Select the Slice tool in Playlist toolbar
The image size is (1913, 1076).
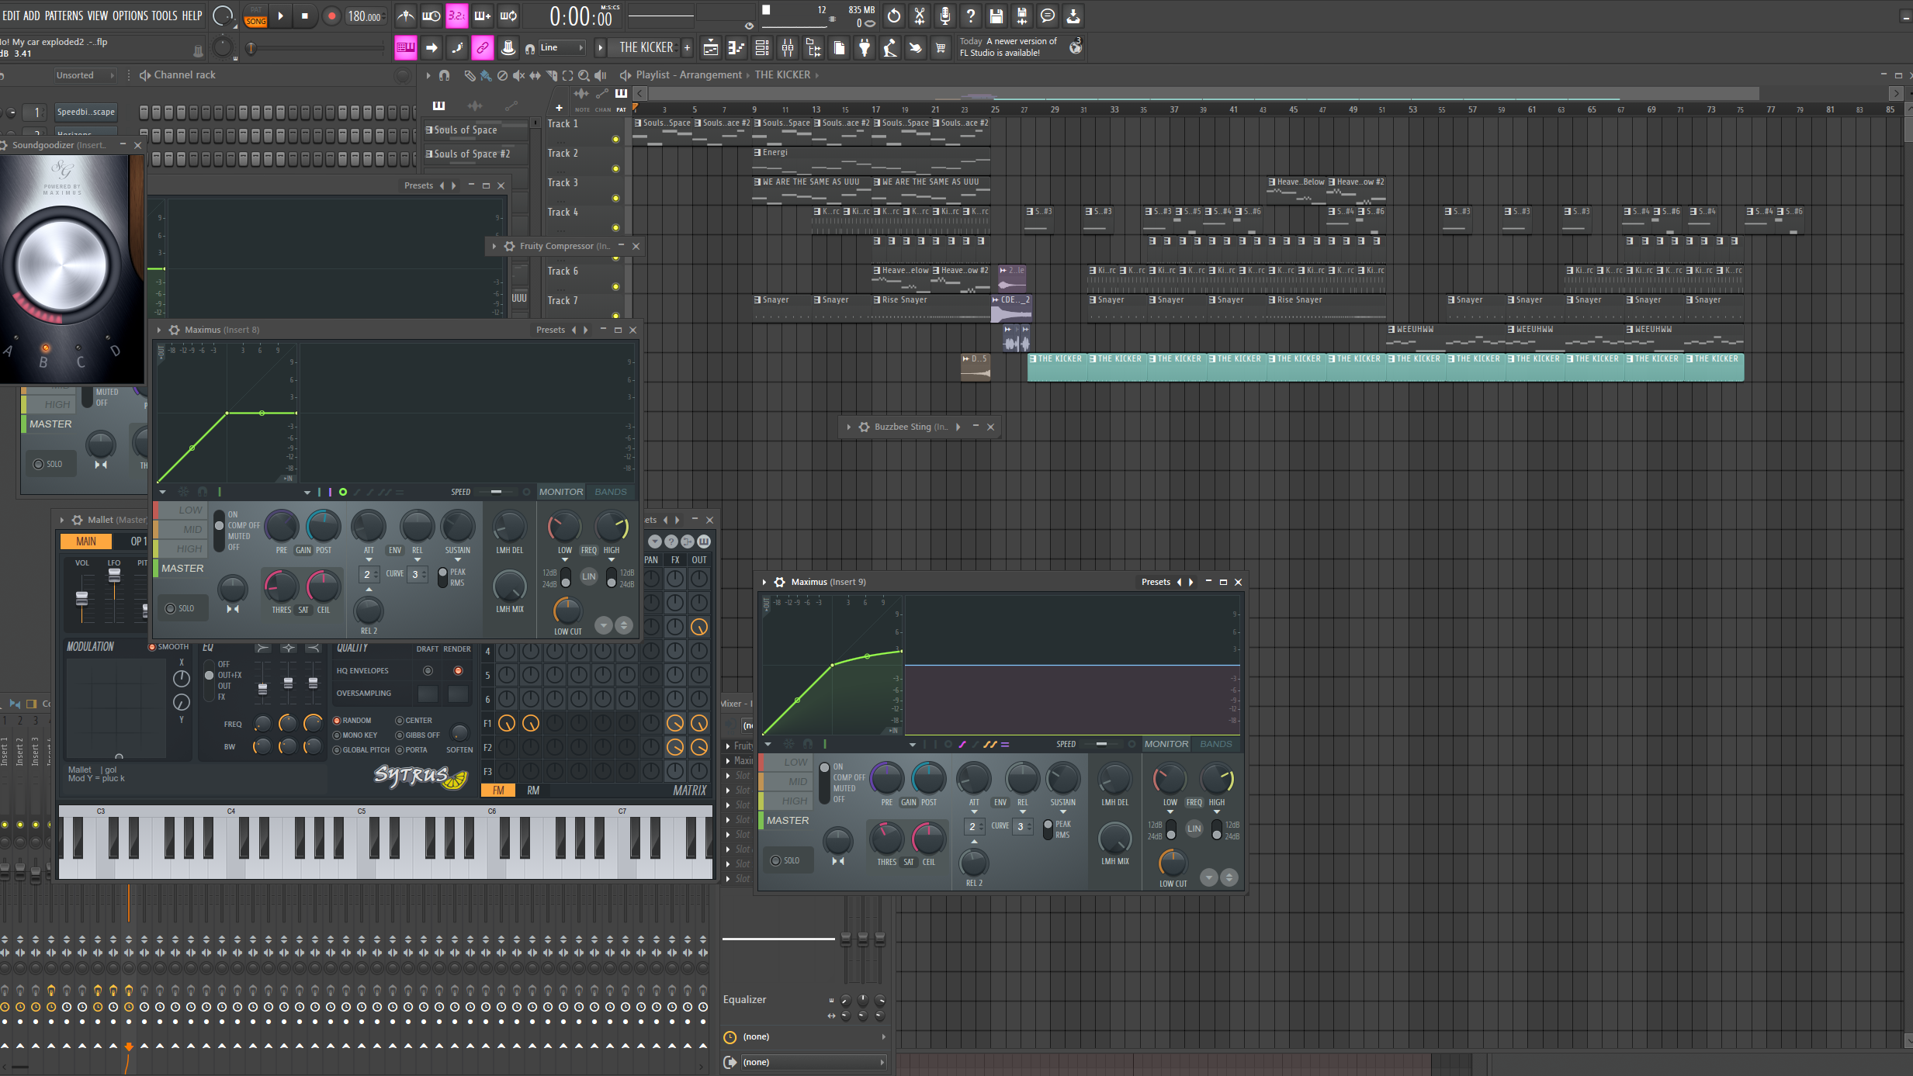click(x=551, y=75)
